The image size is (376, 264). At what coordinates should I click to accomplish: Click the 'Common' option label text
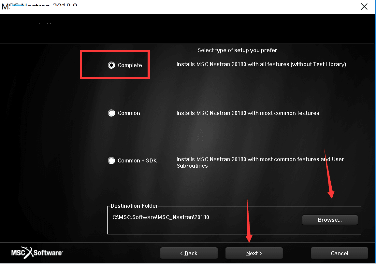click(x=129, y=113)
